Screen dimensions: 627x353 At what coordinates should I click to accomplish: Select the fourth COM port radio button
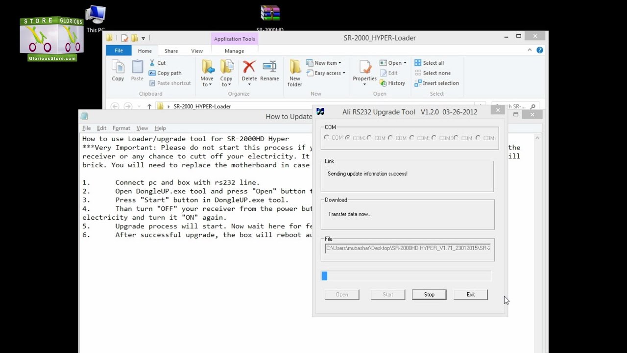pyautogui.click(x=390, y=138)
